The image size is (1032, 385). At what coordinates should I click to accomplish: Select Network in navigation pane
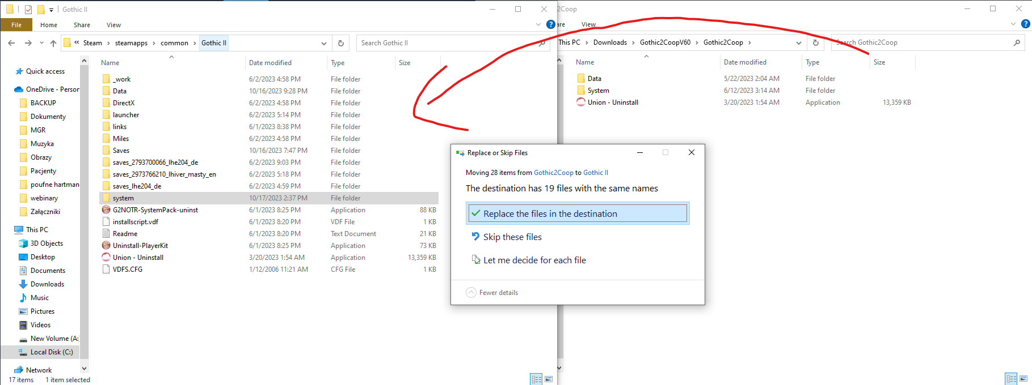click(x=39, y=370)
